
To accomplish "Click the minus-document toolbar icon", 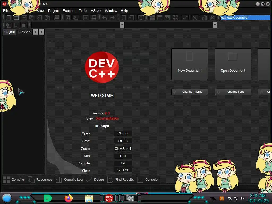I will 131,18.
